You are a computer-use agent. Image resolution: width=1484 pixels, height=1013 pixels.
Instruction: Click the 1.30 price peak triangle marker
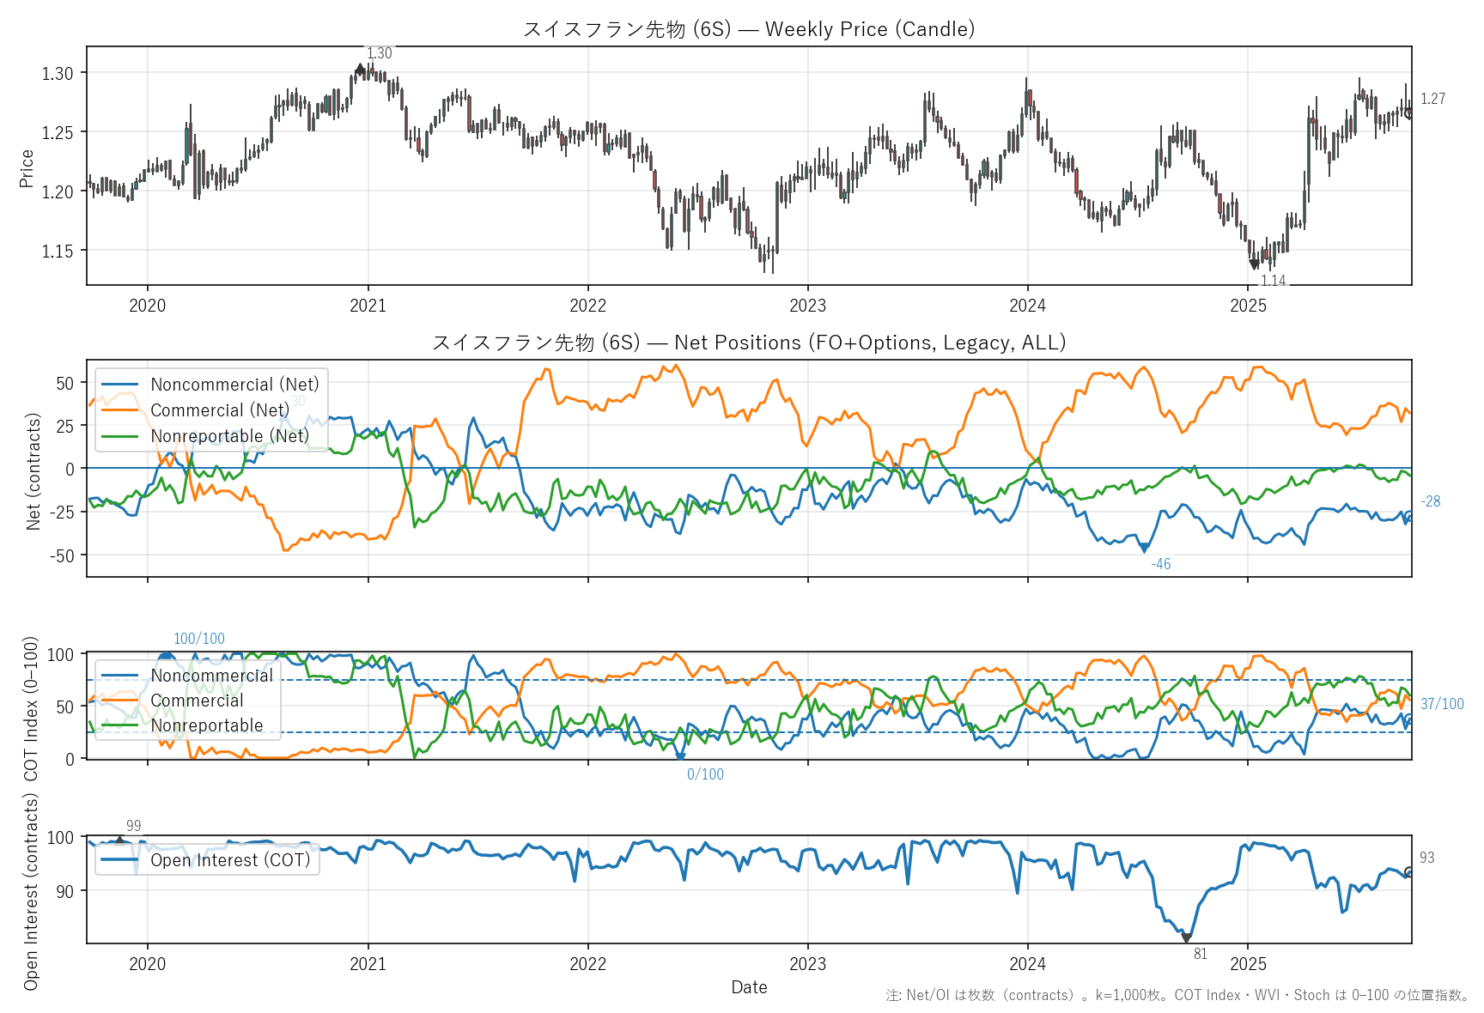click(360, 69)
